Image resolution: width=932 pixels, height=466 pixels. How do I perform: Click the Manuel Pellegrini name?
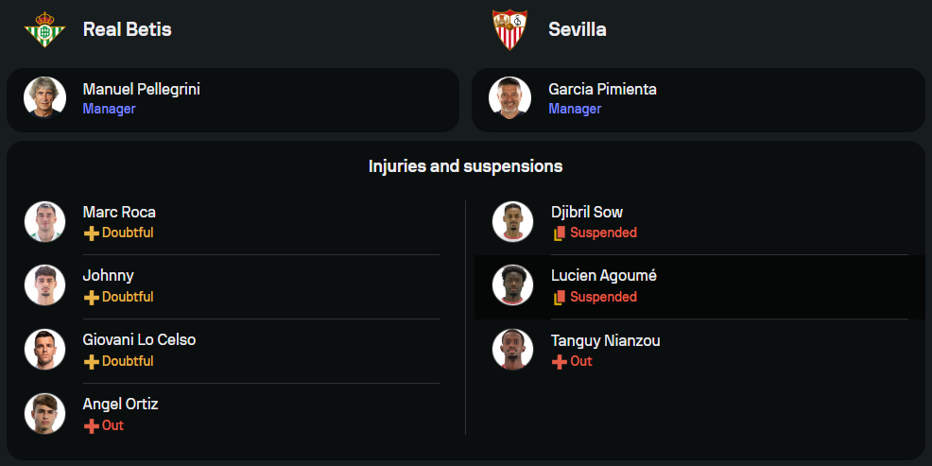coord(141,89)
